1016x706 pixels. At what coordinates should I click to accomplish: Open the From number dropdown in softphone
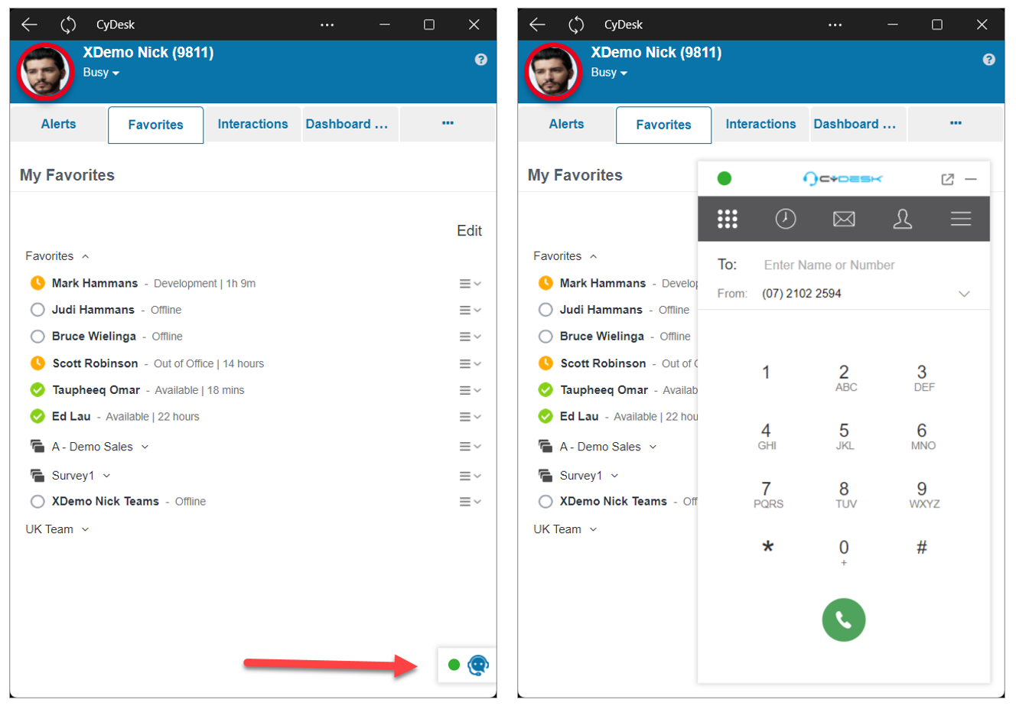coord(964,294)
